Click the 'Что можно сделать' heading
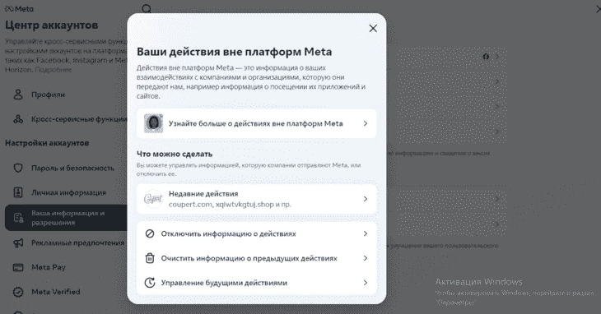The width and height of the screenshot is (601, 314). point(175,154)
